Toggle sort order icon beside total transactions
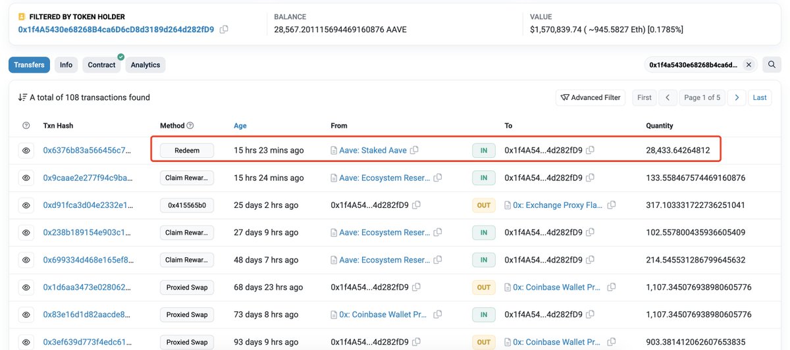 click(x=22, y=97)
